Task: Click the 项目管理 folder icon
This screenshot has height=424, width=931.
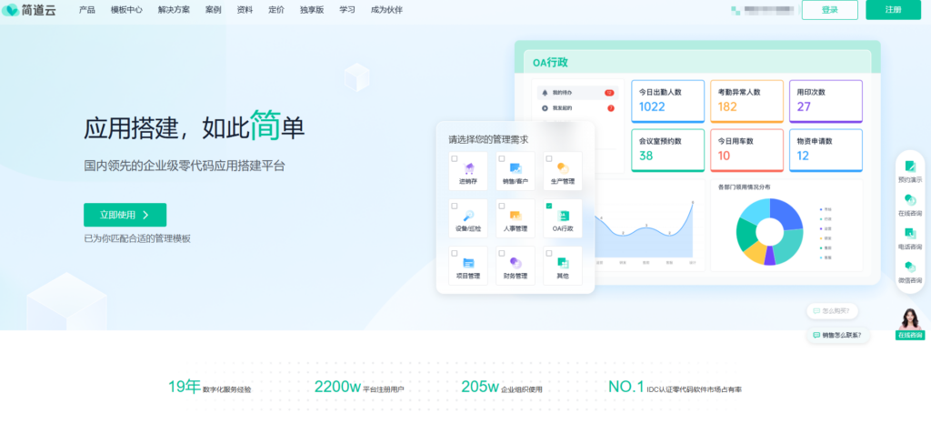Action: click(x=469, y=263)
